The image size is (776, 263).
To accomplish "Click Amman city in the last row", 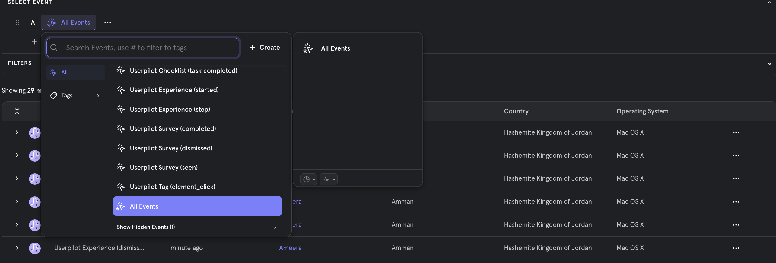I will (x=402, y=248).
